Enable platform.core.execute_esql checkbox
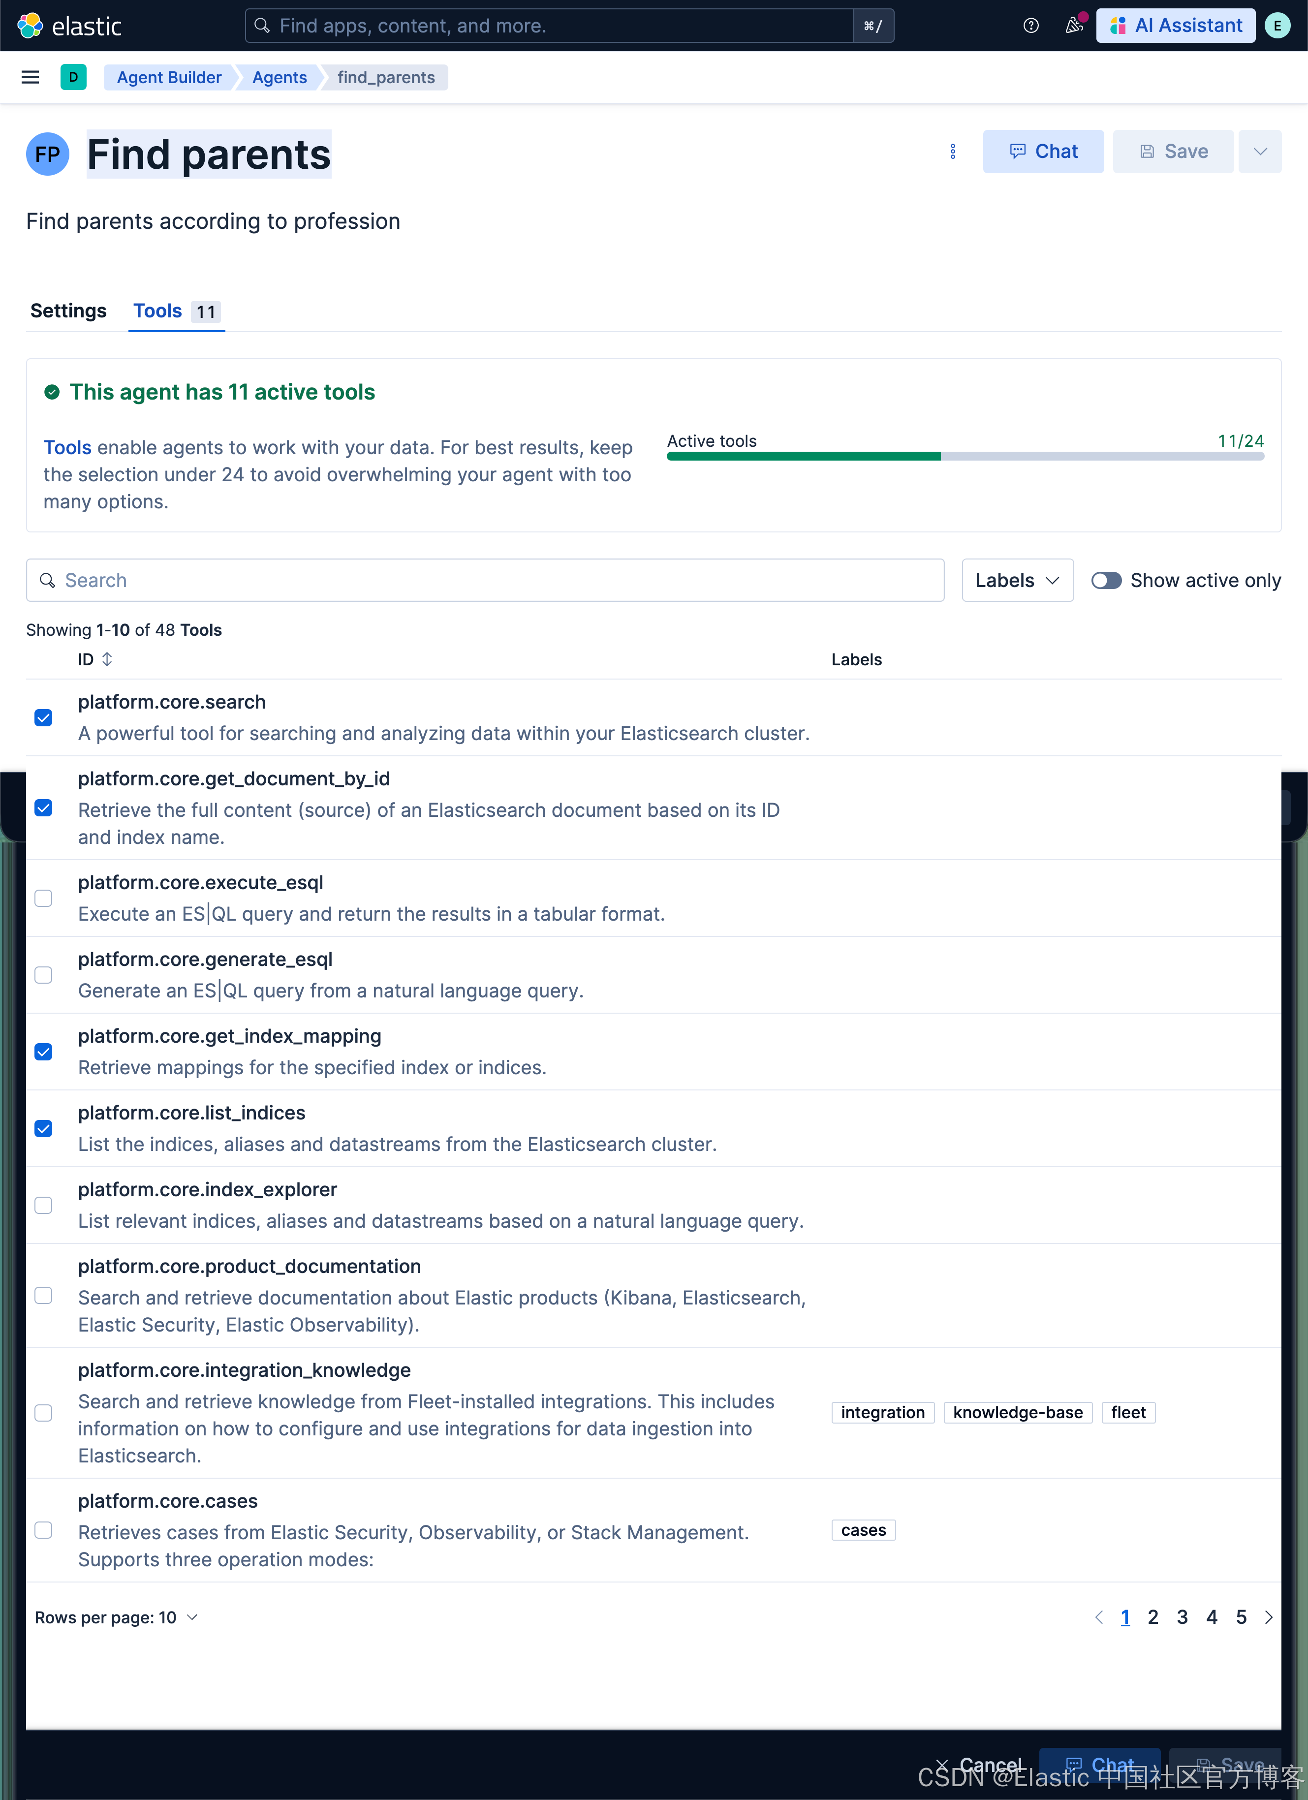The width and height of the screenshot is (1308, 1800). [44, 899]
